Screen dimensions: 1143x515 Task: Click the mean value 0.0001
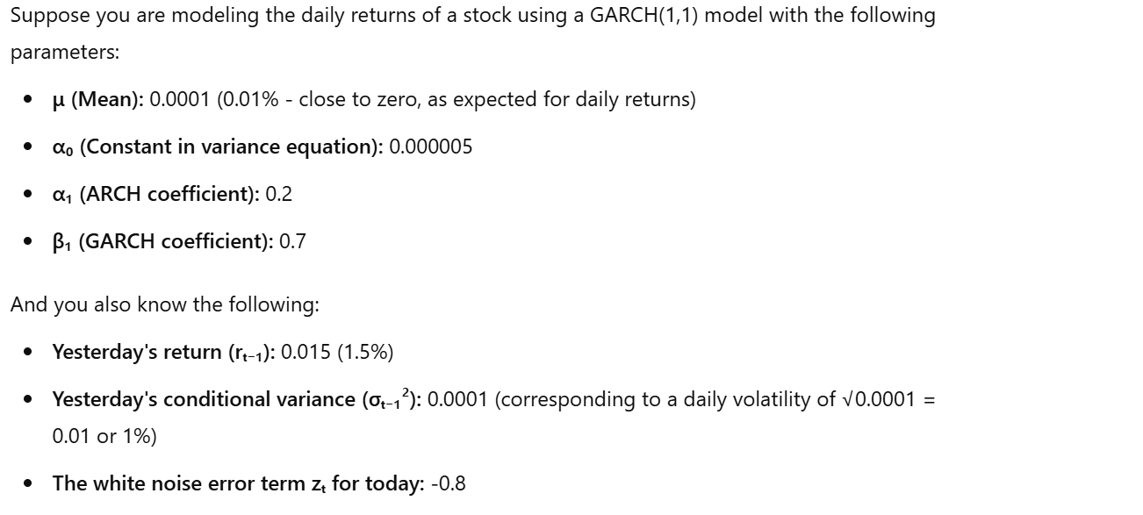tap(181, 99)
